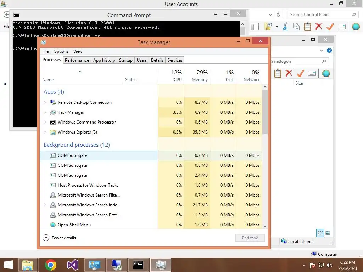Viewport: 363px width, 272px height.
Task: Expand the Windows Command Processor row
Action: (45, 122)
